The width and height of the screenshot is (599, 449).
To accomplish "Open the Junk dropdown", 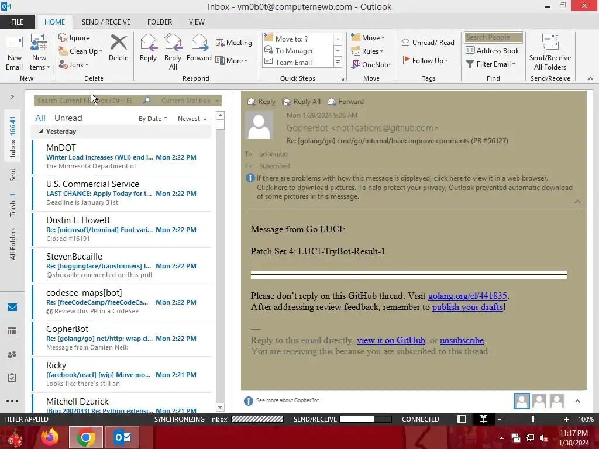I will [74, 64].
